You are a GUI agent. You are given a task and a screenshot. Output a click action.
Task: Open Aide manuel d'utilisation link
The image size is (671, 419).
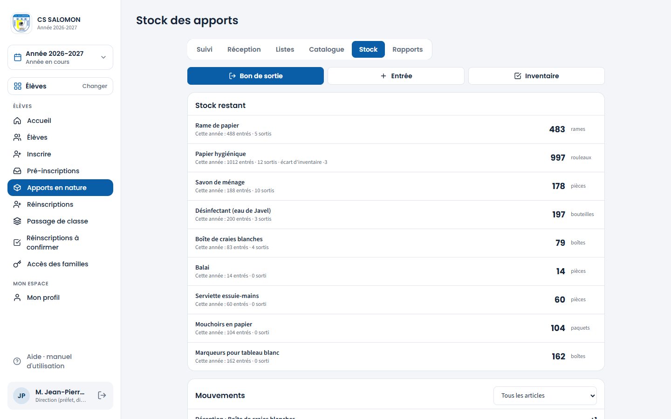(x=60, y=361)
